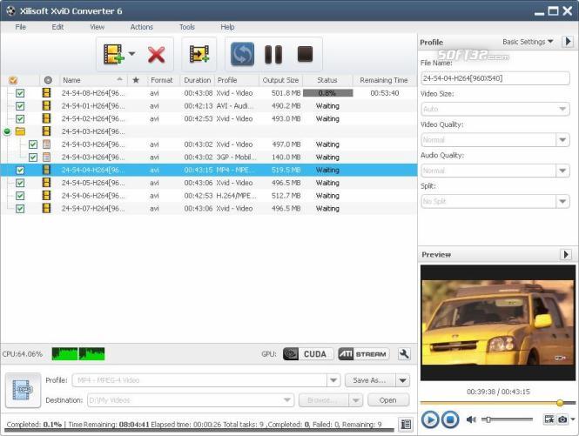Sort list by Output Size column header
579x436 pixels.
click(x=280, y=80)
